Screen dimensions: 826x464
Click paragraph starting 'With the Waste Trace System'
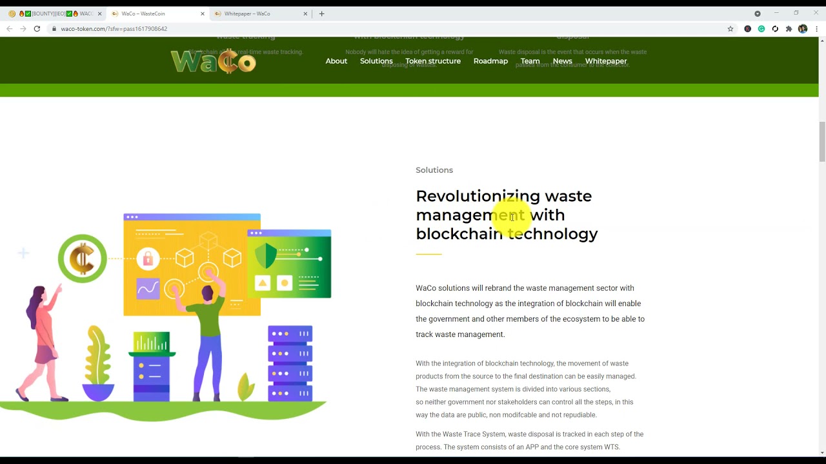(529, 441)
